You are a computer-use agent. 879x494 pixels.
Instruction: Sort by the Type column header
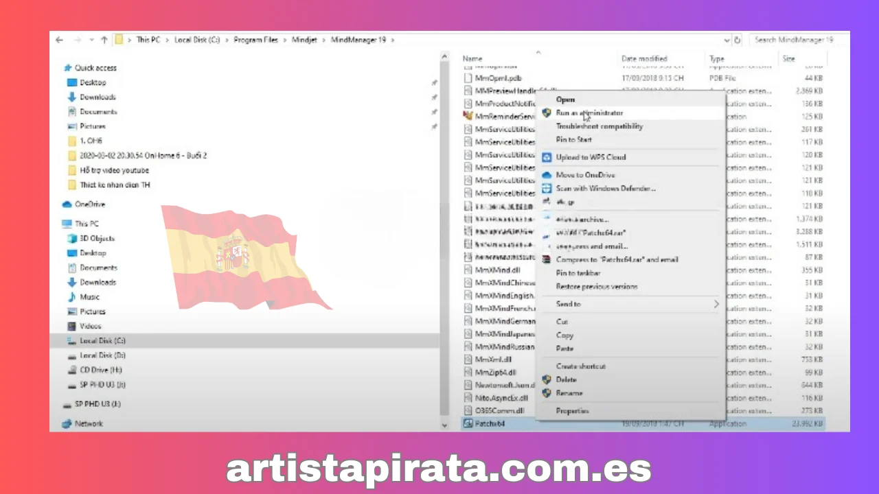[x=717, y=59]
